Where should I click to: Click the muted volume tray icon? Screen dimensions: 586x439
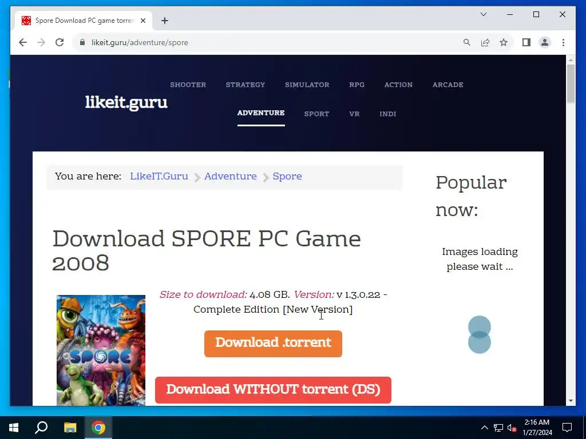tap(512, 428)
